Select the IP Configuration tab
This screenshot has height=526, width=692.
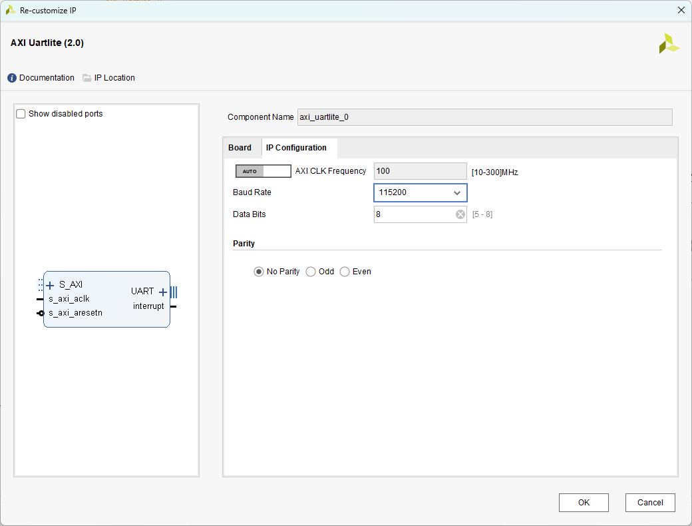[x=296, y=148]
